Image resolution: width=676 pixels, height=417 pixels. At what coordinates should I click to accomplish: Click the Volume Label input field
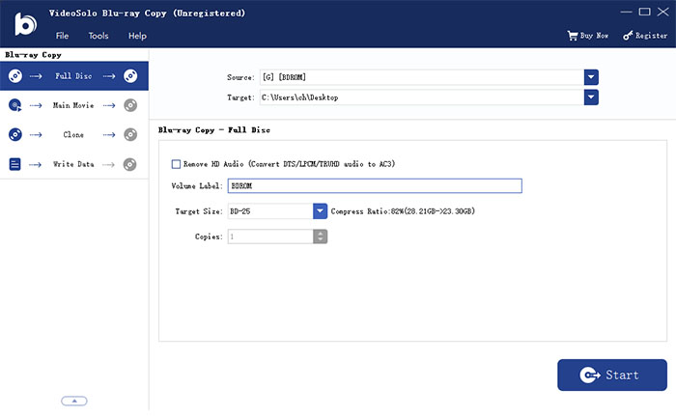pos(375,185)
